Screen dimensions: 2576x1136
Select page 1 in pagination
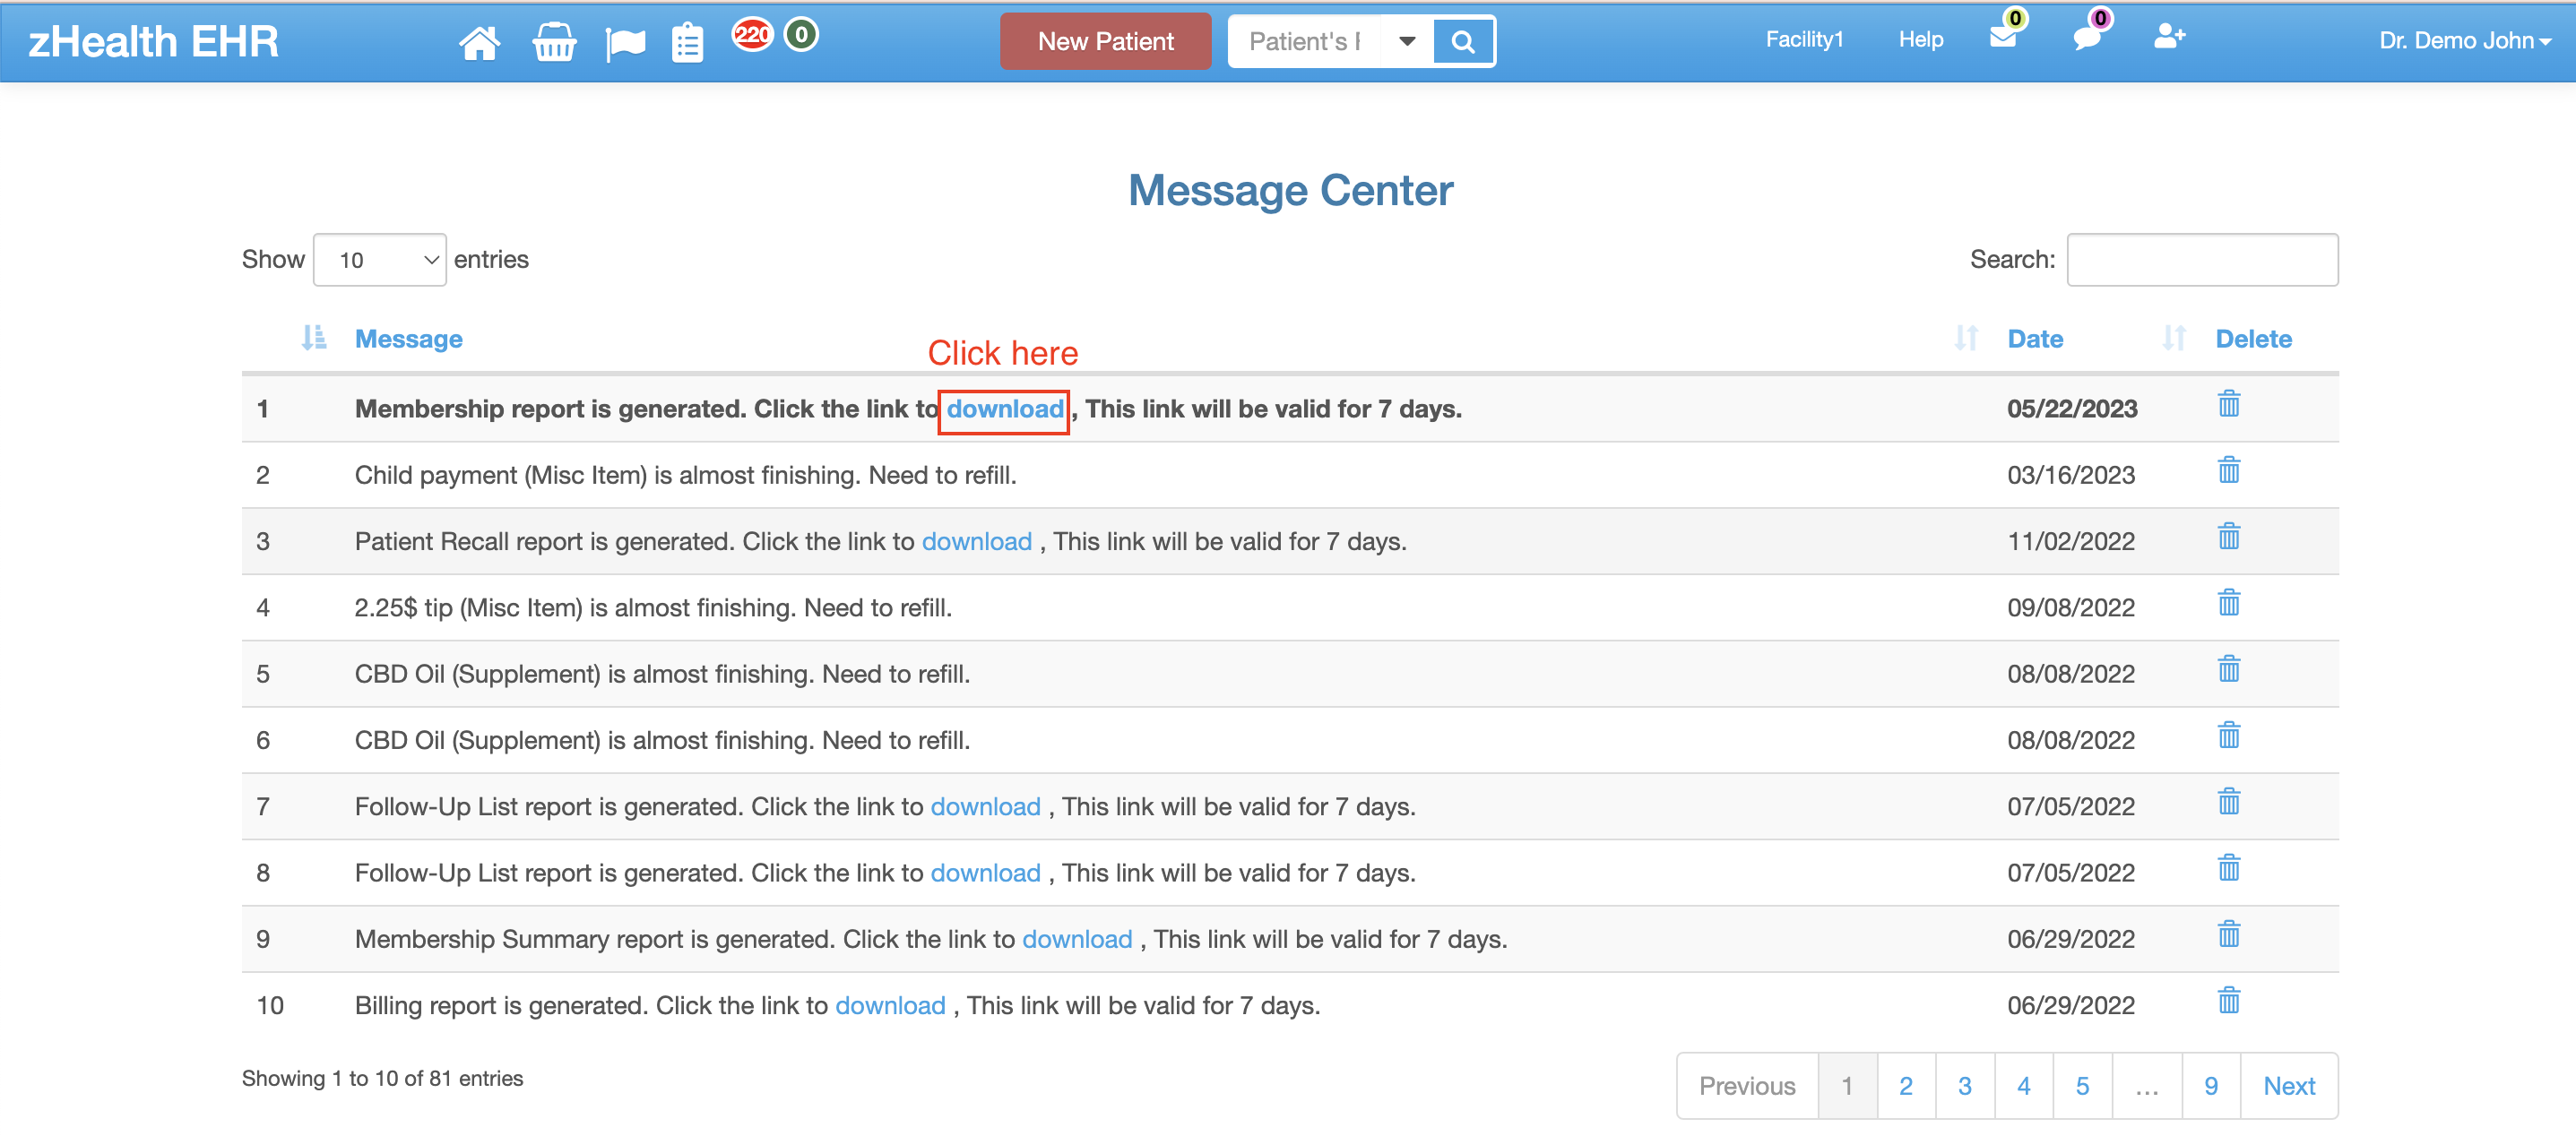1846,1085
